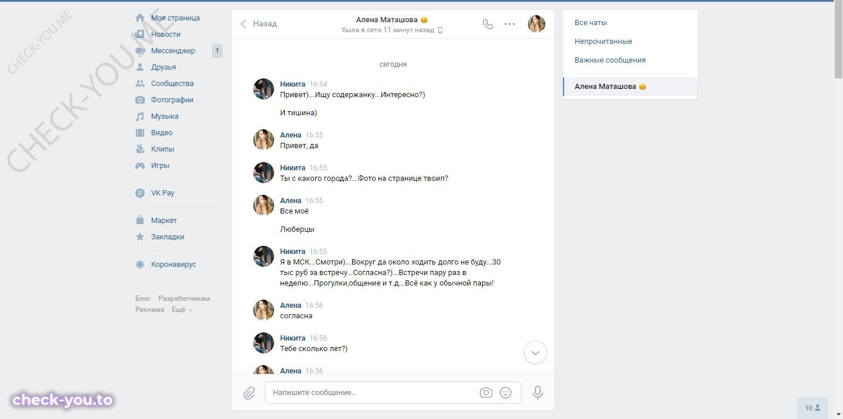Click Никита's avatar beside the 16:54 message
Image resolution: width=843 pixels, height=419 pixels.
coord(264,89)
